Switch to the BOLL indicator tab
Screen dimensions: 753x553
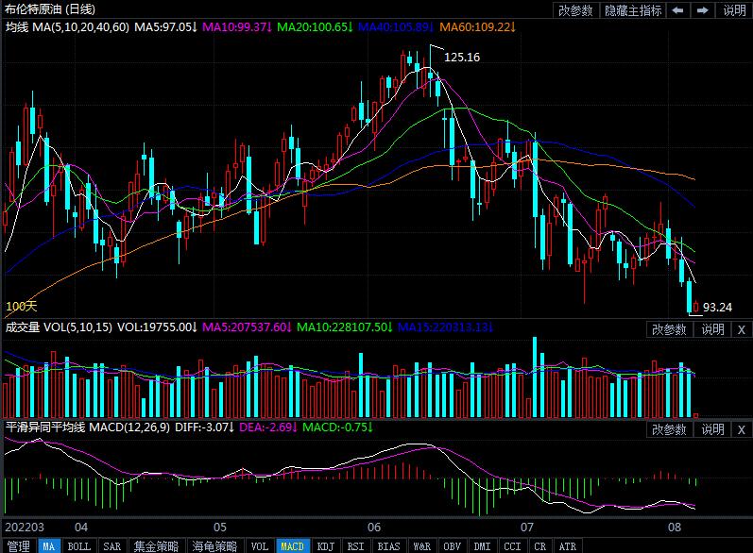tap(79, 545)
